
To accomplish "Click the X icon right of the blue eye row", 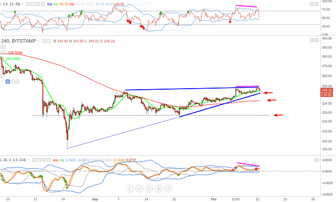I will pyautogui.click(x=17, y=82).
